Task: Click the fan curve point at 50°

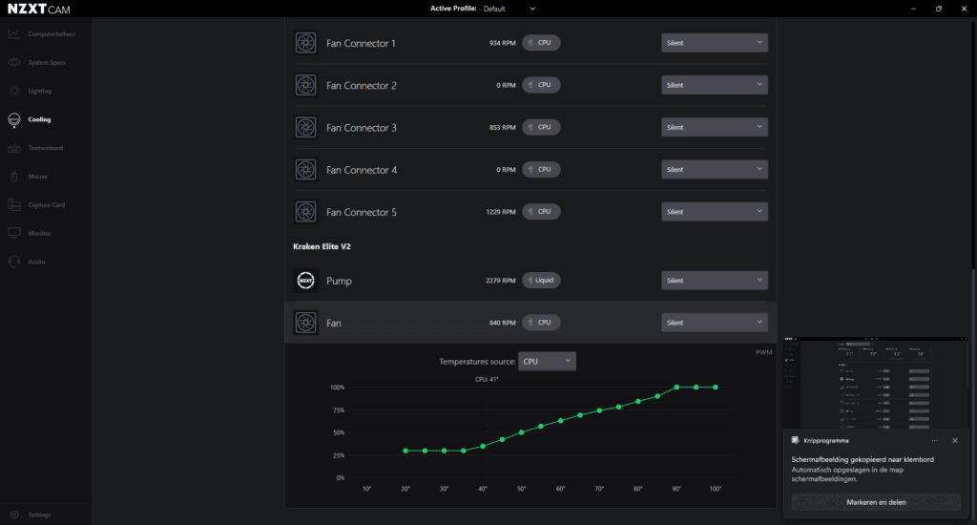Action: [522, 432]
